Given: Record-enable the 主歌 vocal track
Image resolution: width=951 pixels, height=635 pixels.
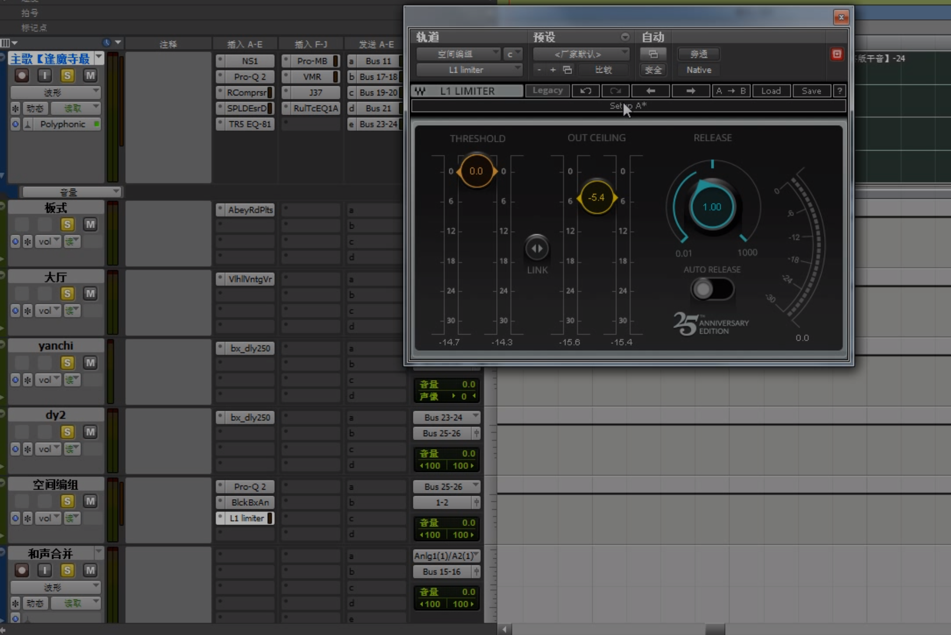Looking at the screenshot, I should (x=21, y=75).
